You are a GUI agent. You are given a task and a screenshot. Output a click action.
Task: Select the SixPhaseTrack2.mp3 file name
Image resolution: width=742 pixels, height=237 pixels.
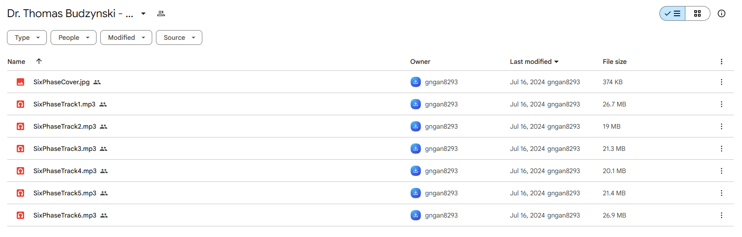click(x=65, y=126)
